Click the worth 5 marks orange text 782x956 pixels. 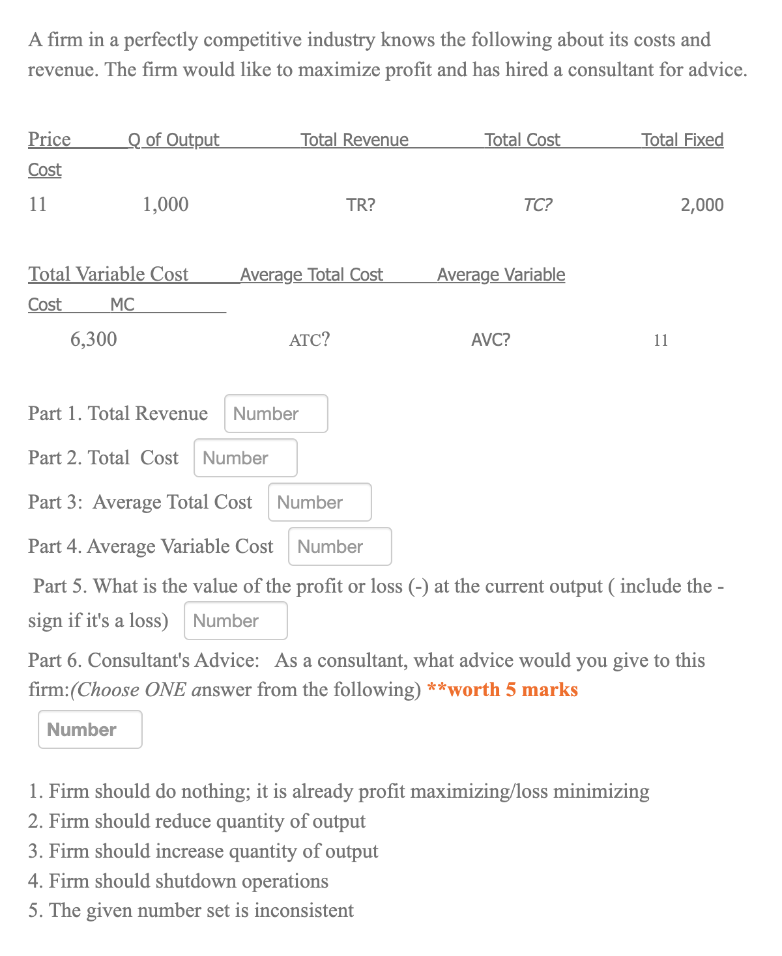coord(501,689)
